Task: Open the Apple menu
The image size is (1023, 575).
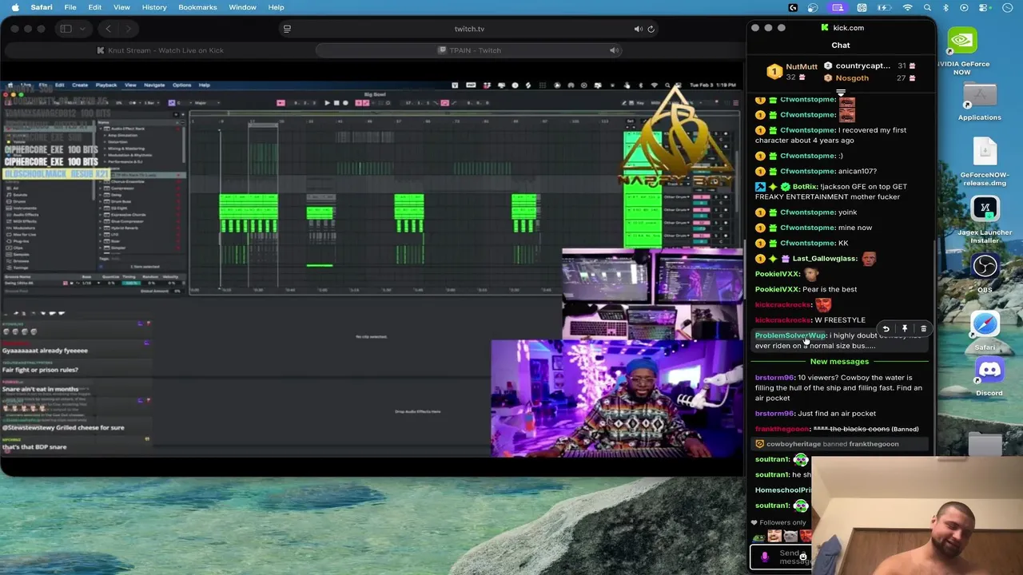Action: tap(15, 7)
